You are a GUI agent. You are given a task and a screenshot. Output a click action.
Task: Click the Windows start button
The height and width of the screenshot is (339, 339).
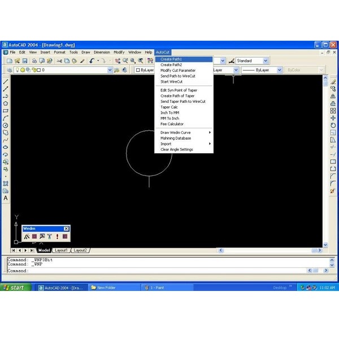coord(16,288)
